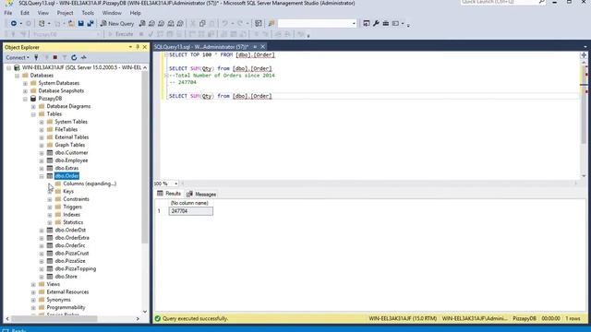Collapse the dbo.Order table node
Viewport: 591px width, 332px height.
coord(42,176)
